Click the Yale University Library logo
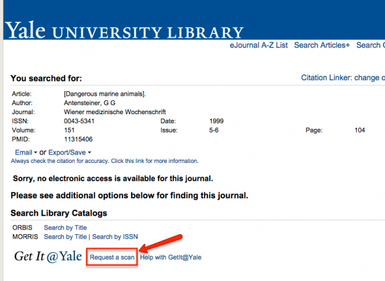Screen dimensions: 385x281 click(x=124, y=30)
